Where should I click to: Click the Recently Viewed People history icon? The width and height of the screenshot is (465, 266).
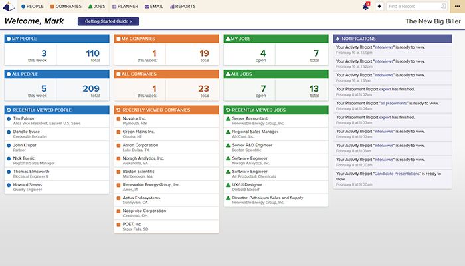coord(9,110)
